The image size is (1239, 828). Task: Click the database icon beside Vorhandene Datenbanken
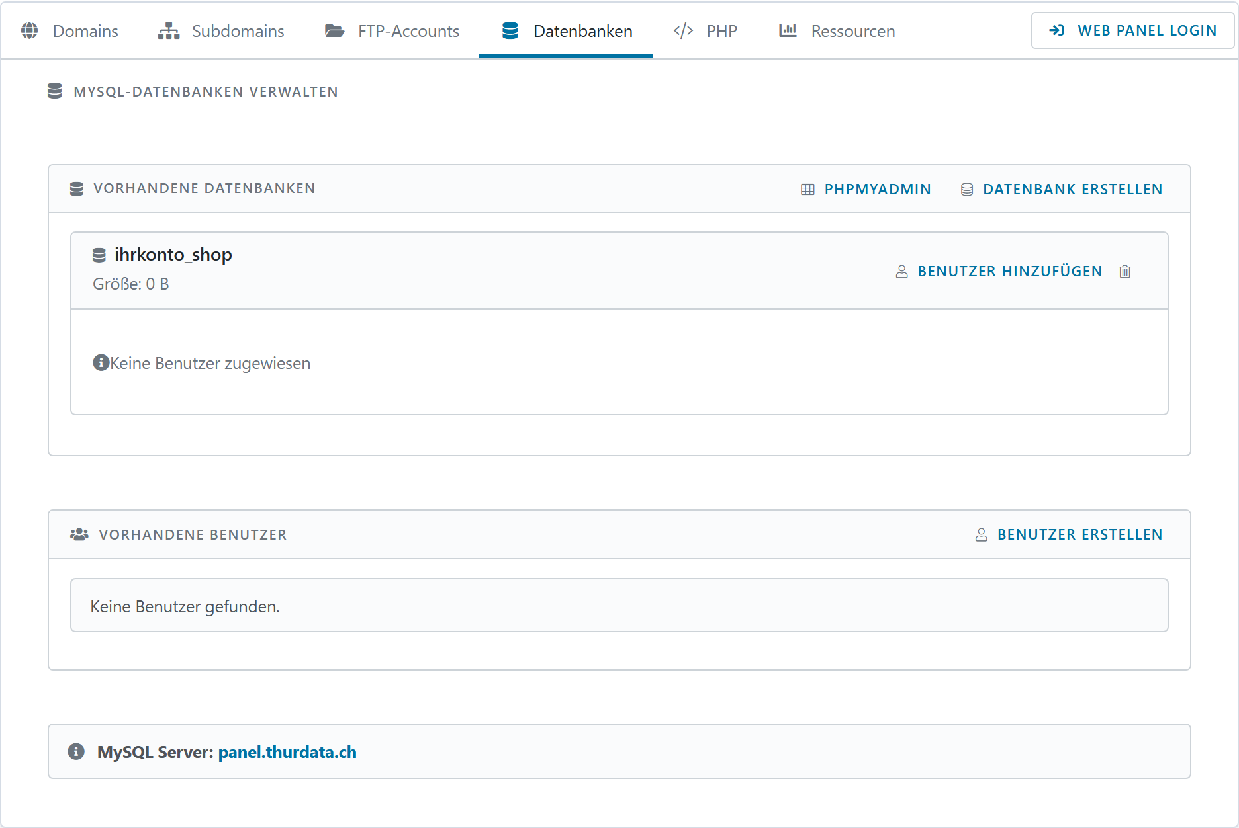77,189
